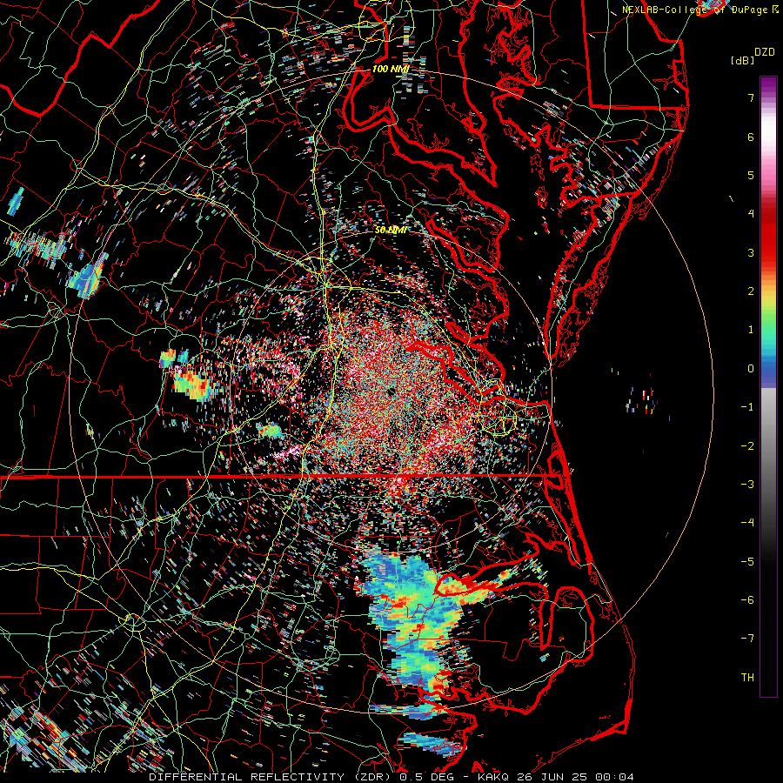783x783 pixels.
Task: Click the 50 NMI range ring label
Action: [390, 231]
